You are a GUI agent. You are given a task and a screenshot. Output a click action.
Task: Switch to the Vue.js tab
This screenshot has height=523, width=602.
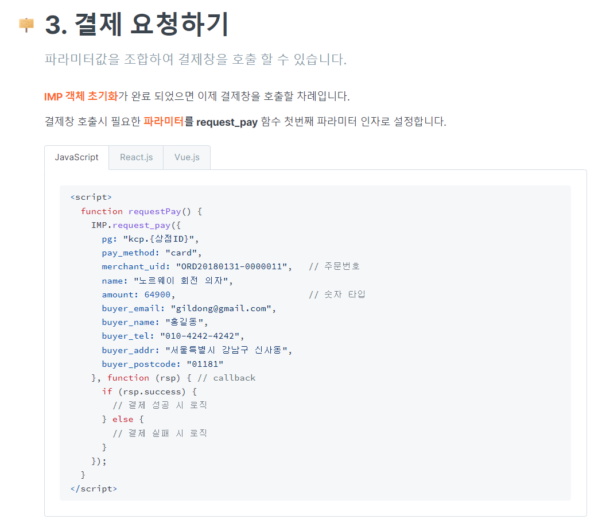[x=187, y=157]
